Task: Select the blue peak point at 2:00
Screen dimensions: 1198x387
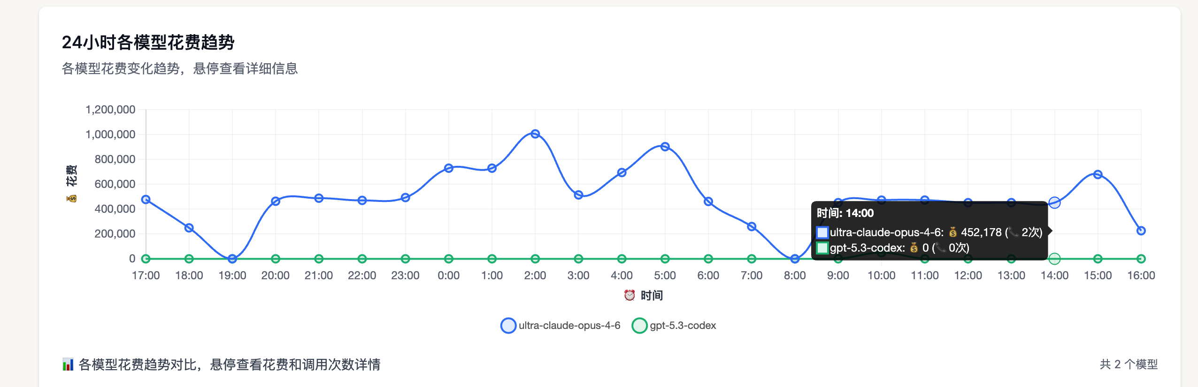Action: [x=535, y=134]
